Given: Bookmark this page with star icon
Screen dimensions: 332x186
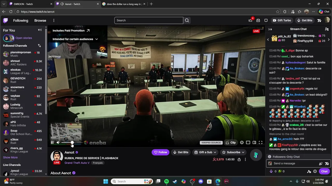Looking at the screenshot, I should click(278, 12).
